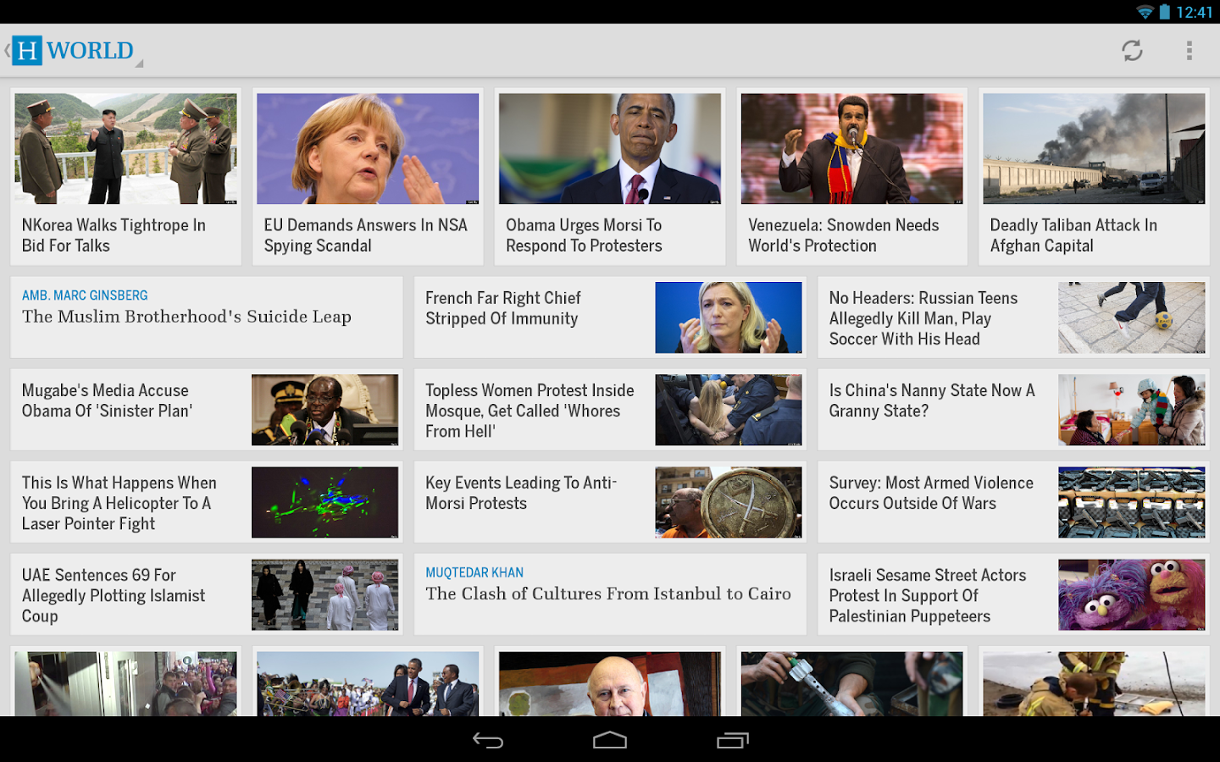Image resolution: width=1220 pixels, height=762 pixels.
Task: Open the Angela Merkel article thumbnail
Action: [x=367, y=148]
